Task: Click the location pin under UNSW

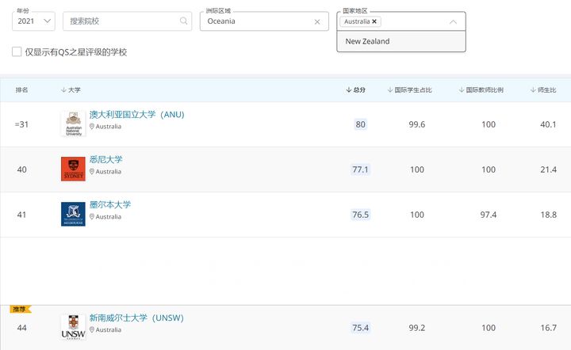Action: point(92,329)
